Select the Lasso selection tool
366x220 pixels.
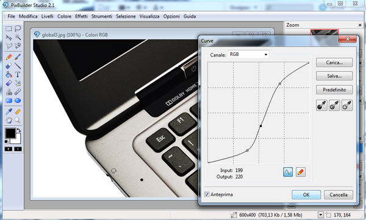click(x=18, y=29)
